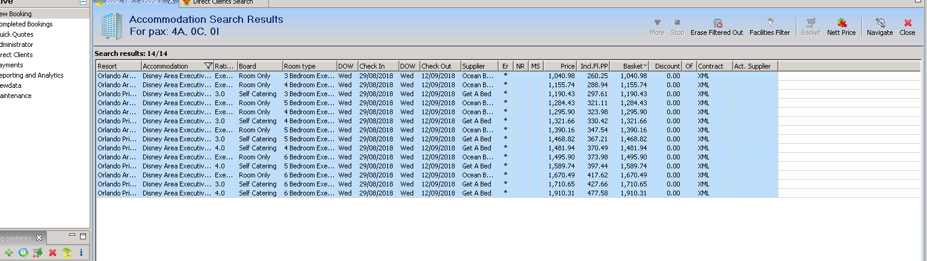The image size is (927, 261).
Task: Sort by Check Out column header
Action: [440, 66]
